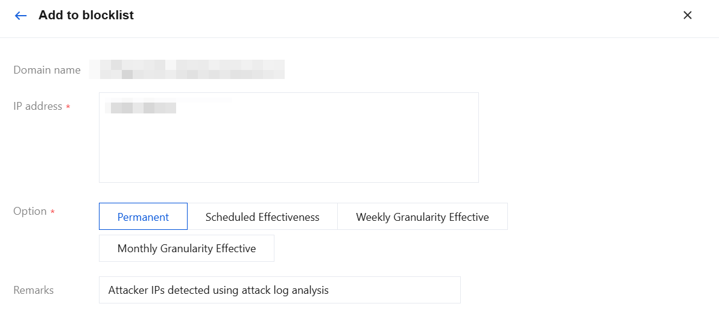
Task: Select the Permanent option
Action: (x=143, y=217)
